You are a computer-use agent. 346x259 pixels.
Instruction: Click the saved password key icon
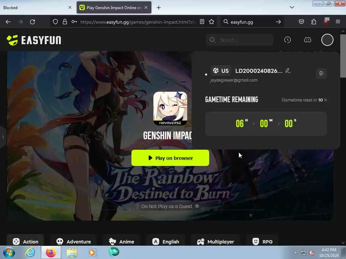[x=74, y=22]
